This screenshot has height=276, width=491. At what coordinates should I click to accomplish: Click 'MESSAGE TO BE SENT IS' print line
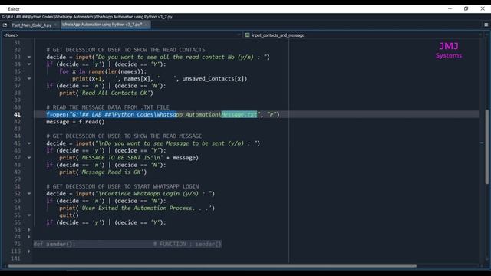click(x=129, y=158)
